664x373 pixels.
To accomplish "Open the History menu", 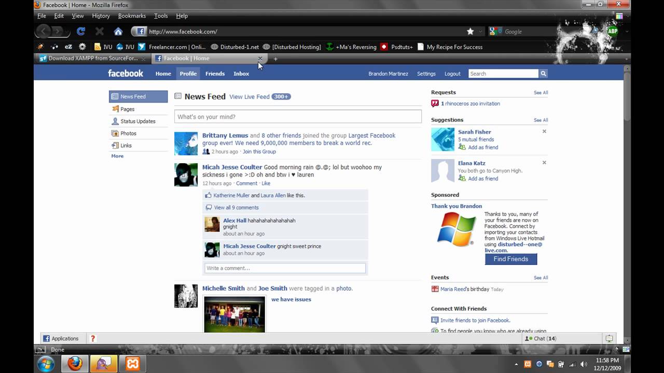I will coord(101,16).
